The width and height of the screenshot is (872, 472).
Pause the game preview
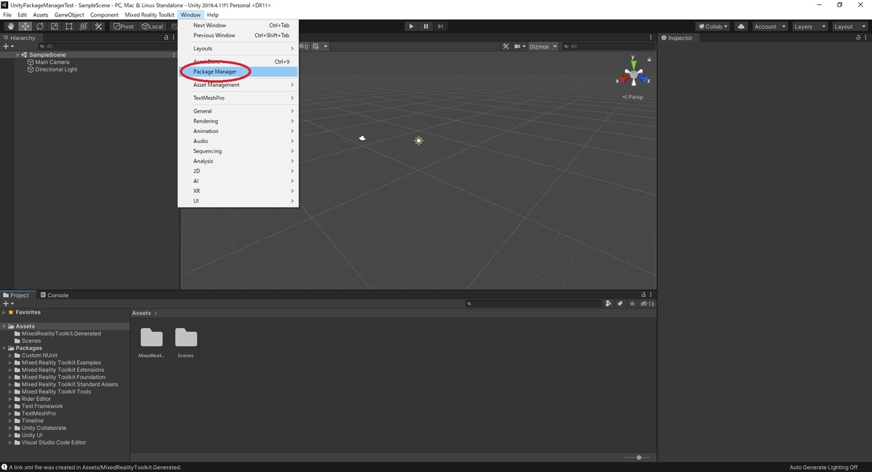426,27
